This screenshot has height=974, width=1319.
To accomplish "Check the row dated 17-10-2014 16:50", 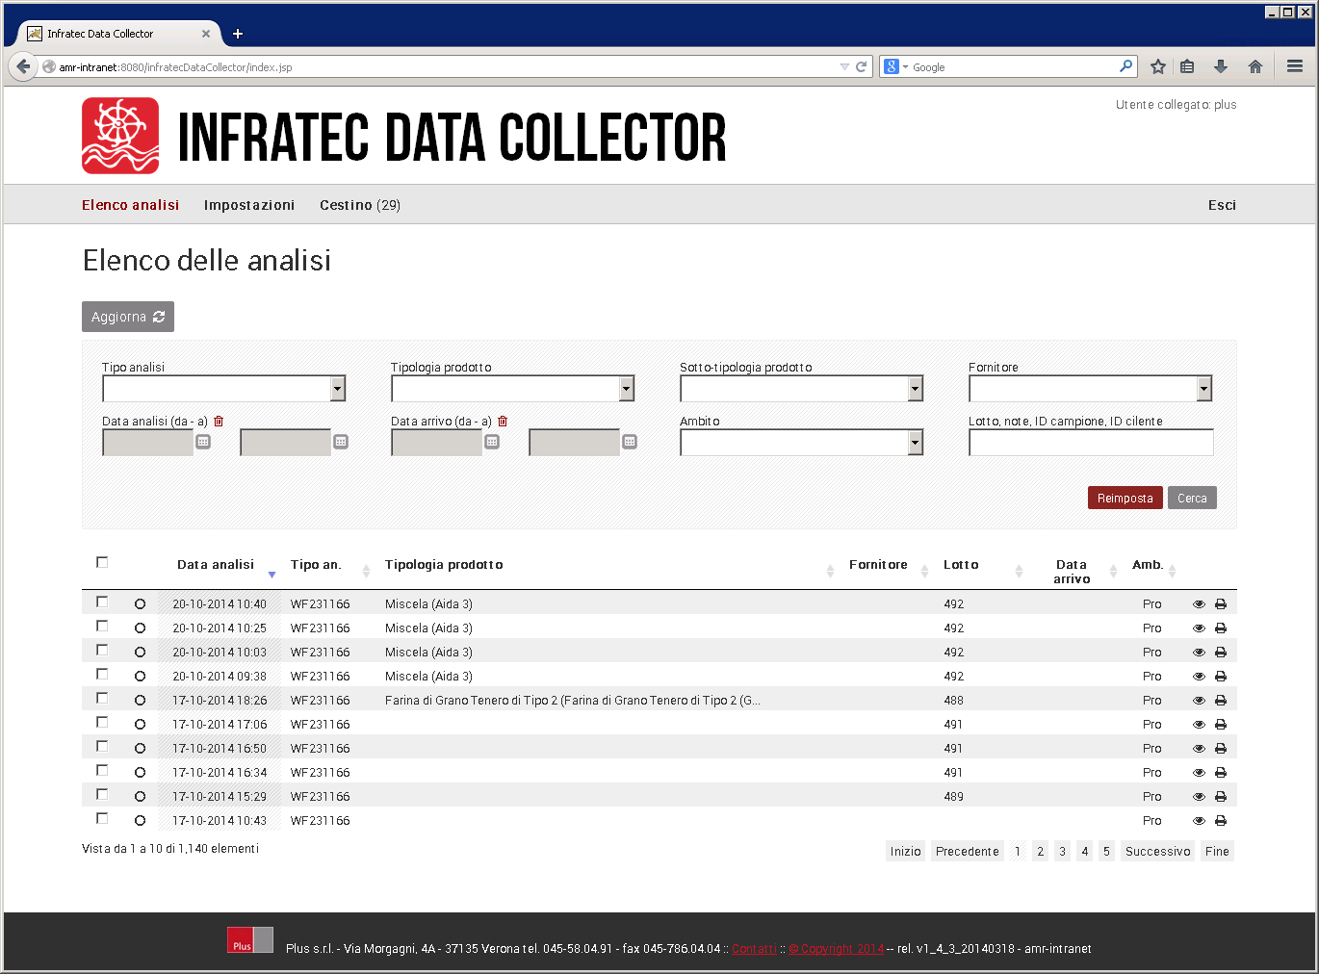I will pos(102,746).
